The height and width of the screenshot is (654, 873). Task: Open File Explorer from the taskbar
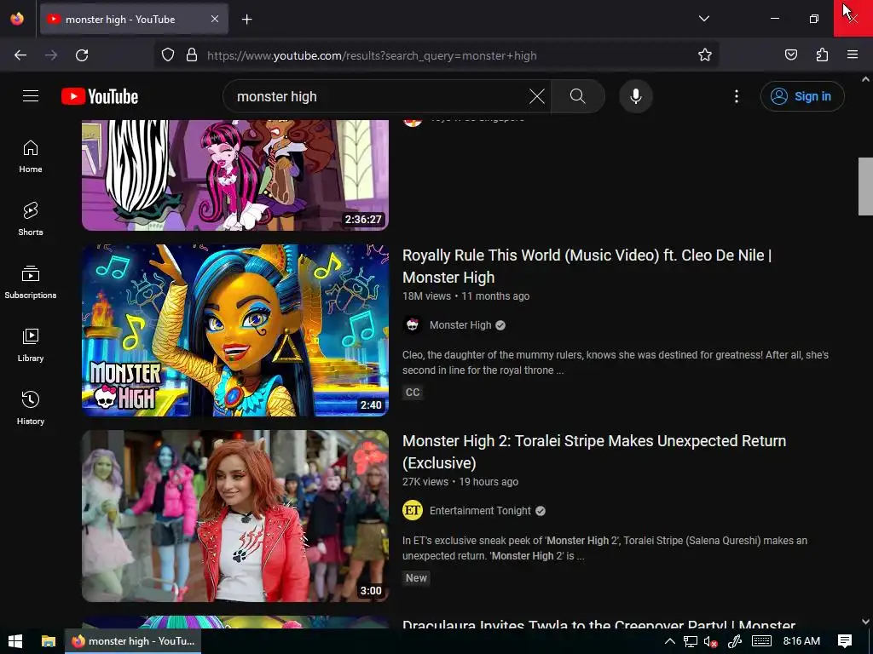click(x=49, y=641)
